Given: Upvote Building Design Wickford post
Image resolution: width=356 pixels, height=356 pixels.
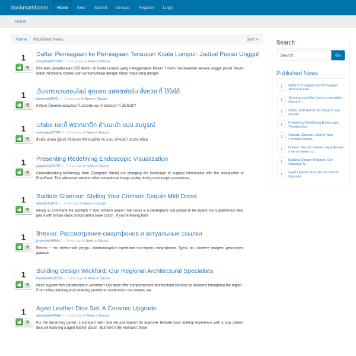Looking at the screenshot, I should [x=20, y=284].
